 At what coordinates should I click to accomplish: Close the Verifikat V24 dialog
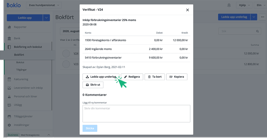tap(188, 10)
